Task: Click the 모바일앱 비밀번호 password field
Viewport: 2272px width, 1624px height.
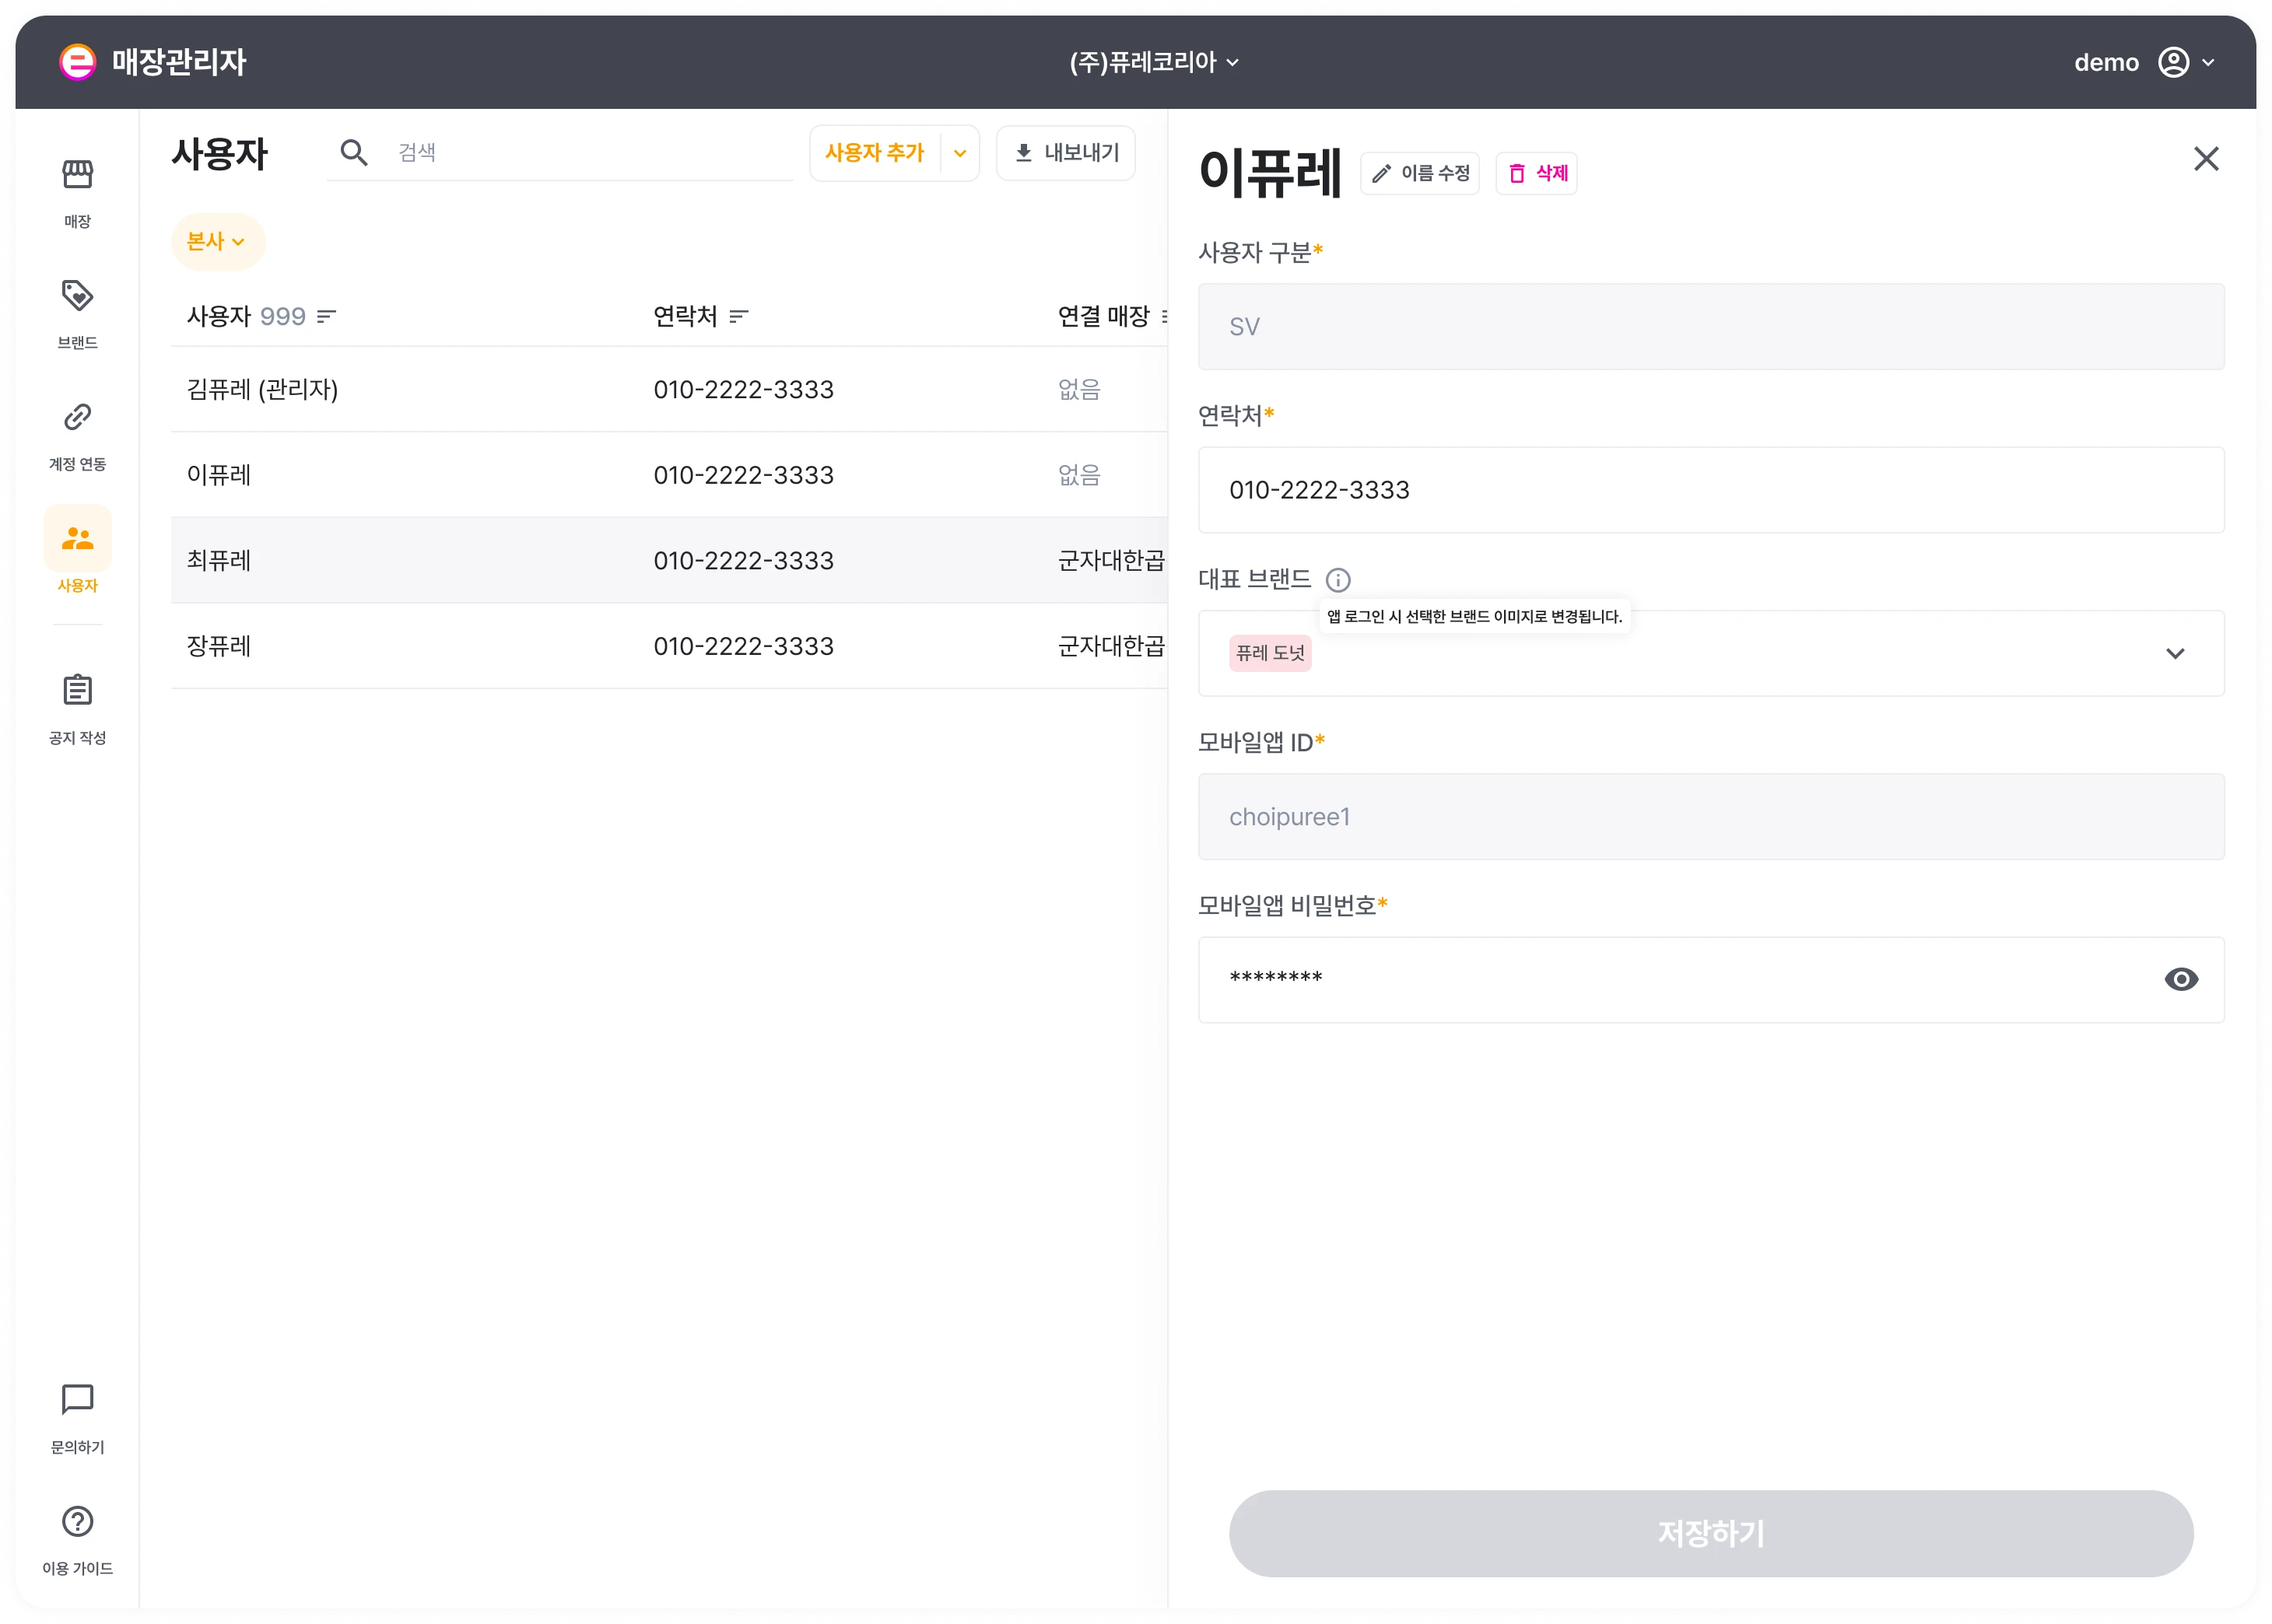Action: point(1711,980)
